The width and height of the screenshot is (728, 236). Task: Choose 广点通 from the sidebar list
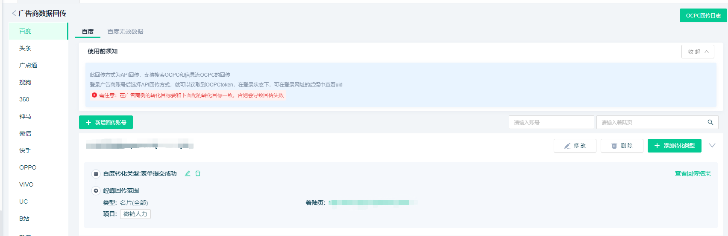pyautogui.click(x=28, y=65)
